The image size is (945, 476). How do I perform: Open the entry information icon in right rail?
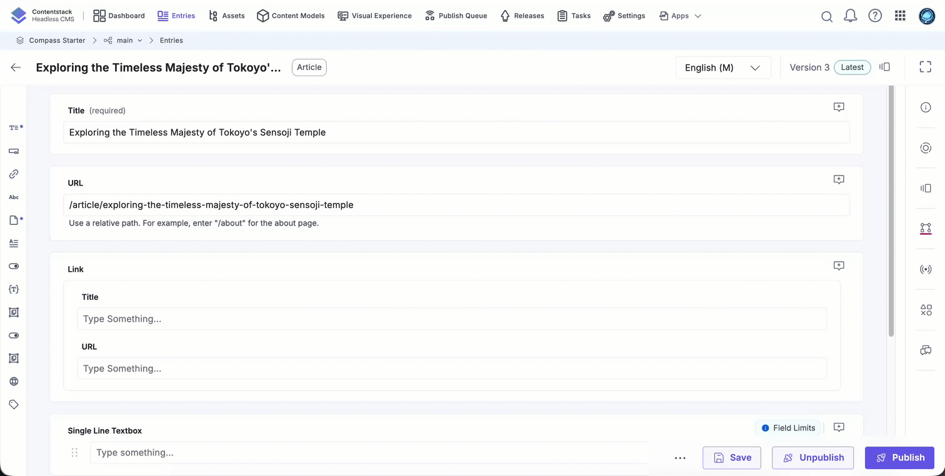pos(926,107)
